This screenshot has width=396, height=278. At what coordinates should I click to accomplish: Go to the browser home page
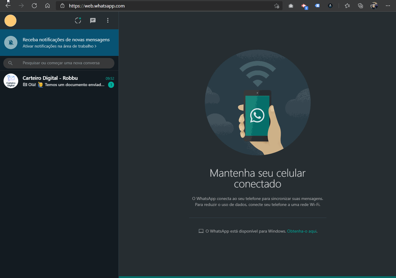click(x=47, y=6)
